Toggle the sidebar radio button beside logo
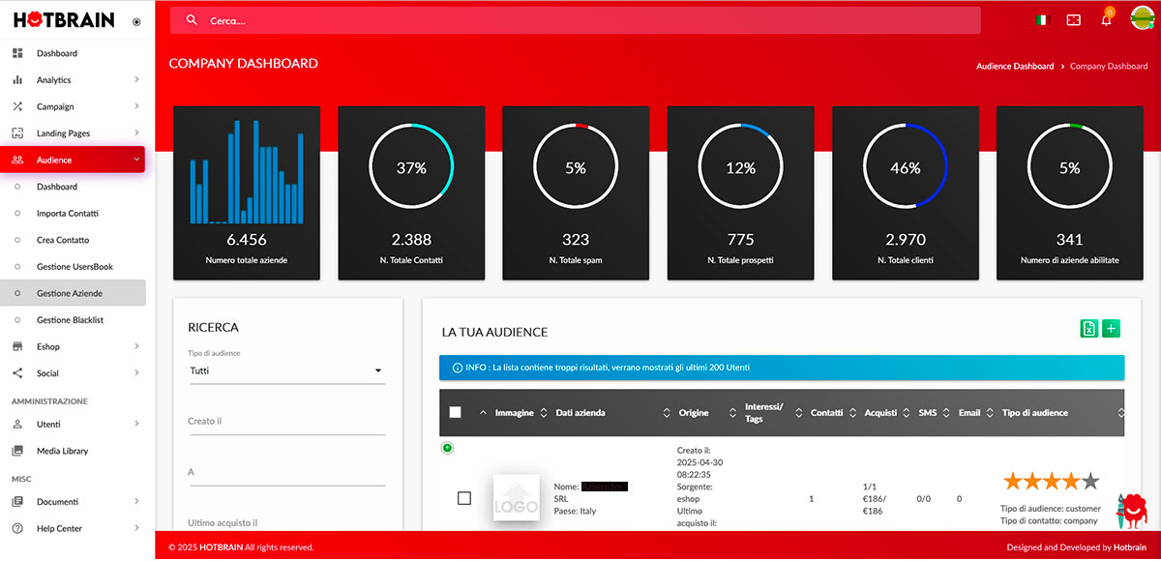Viewport: 1161px width, 561px height. [x=135, y=21]
